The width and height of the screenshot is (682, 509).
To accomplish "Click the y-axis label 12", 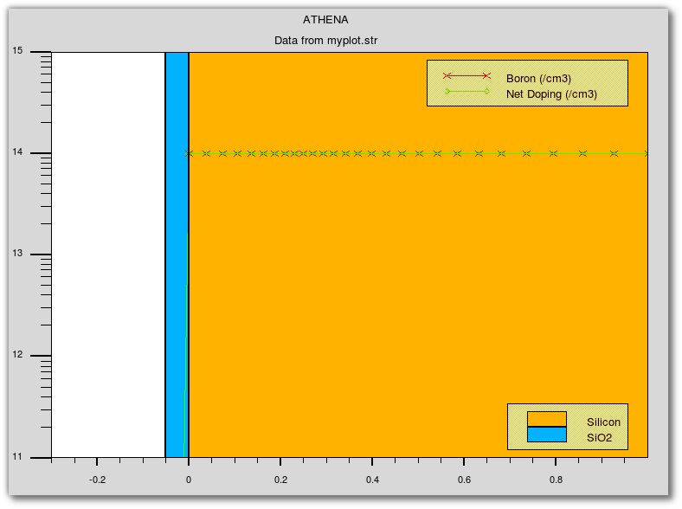I will pos(17,355).
